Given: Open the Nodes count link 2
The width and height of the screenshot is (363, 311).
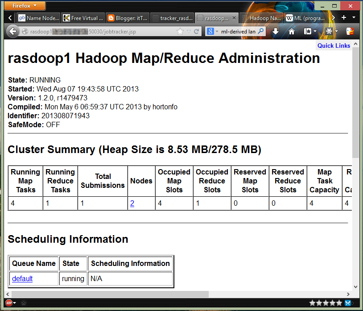Looking at the screenshot, I should coord(132,203).
